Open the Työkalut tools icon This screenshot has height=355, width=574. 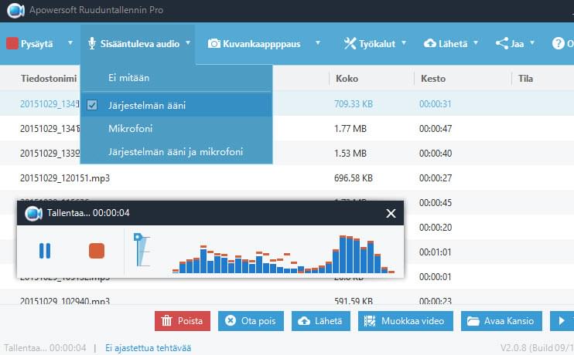tap(350, 44)
